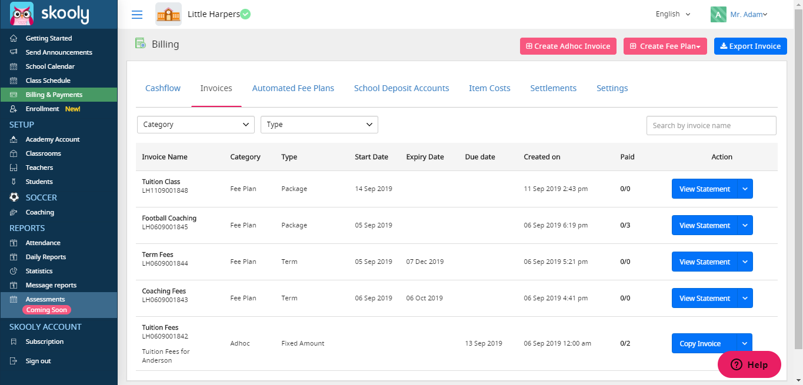Screen dimensions: 803x385
Task: View Statement for Football Coaching invoice
Action: [x=705, y=226]
